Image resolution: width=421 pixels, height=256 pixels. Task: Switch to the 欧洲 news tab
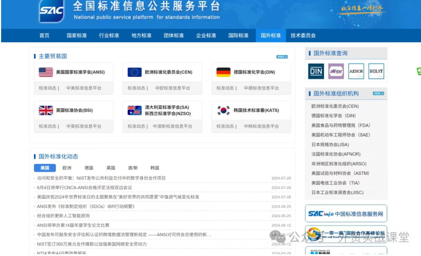(67, 168)
